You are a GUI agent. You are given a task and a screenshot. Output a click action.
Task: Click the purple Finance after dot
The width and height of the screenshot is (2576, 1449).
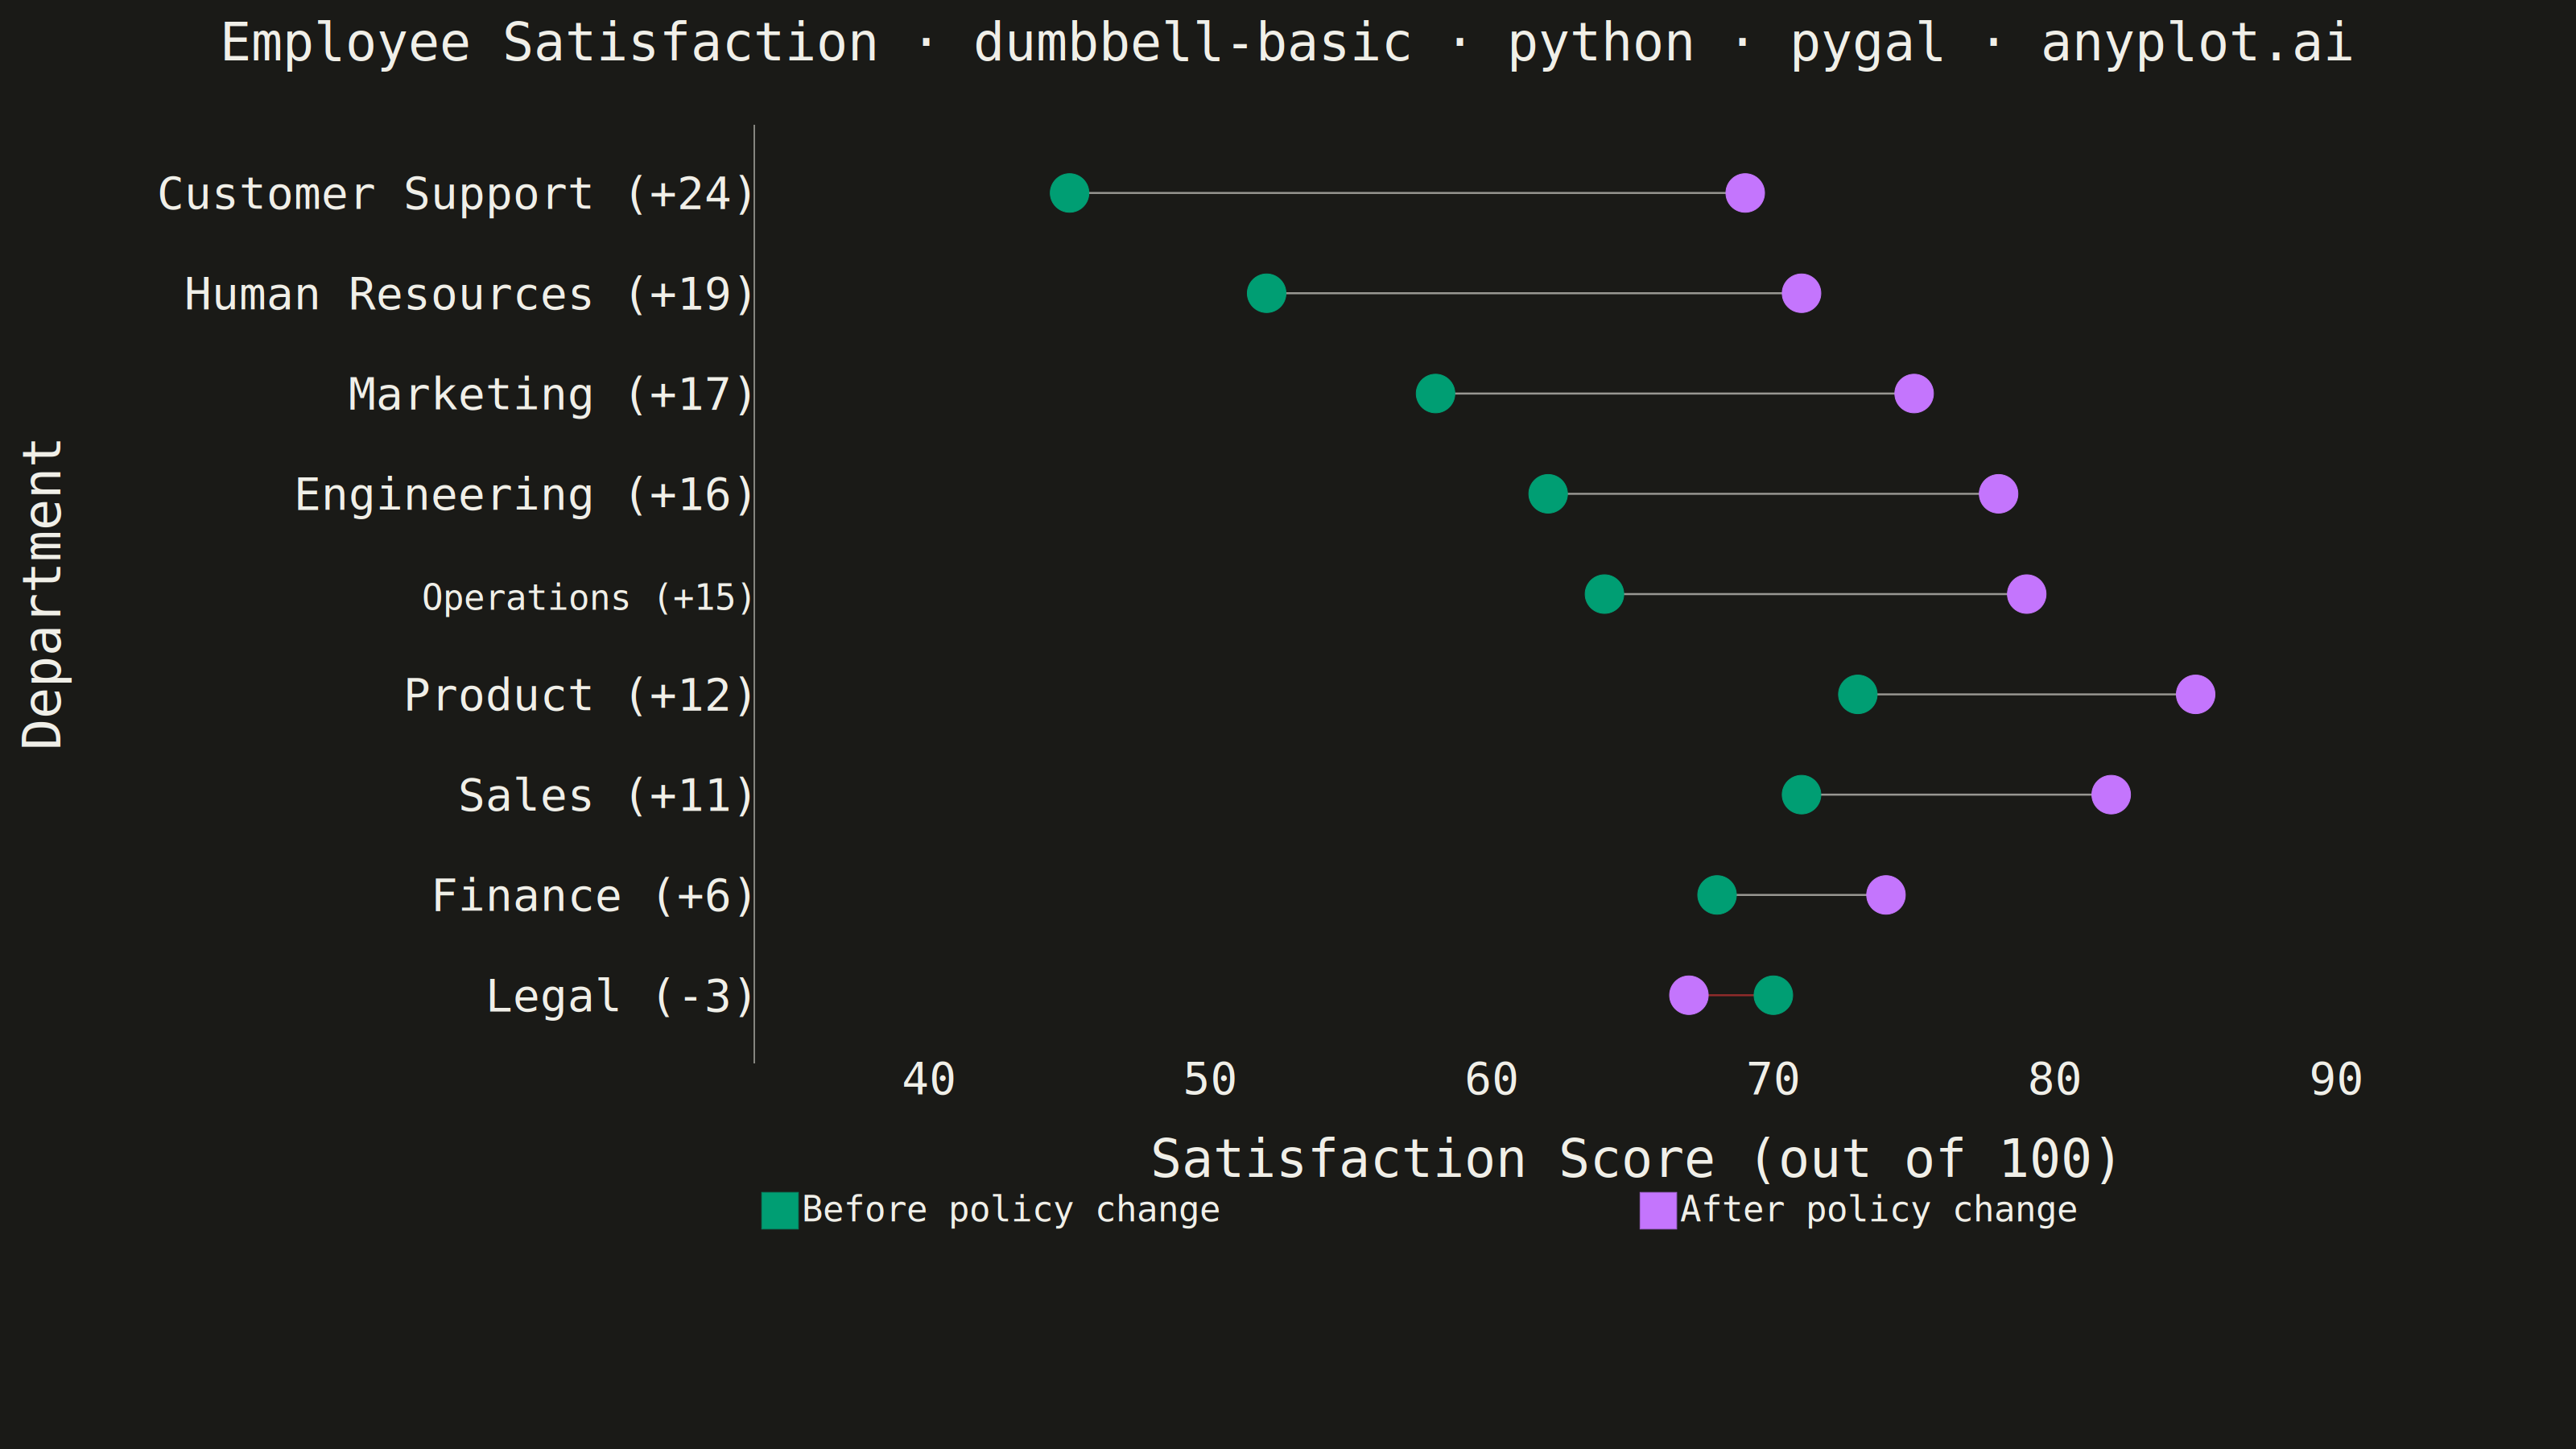pos(1885,895)
